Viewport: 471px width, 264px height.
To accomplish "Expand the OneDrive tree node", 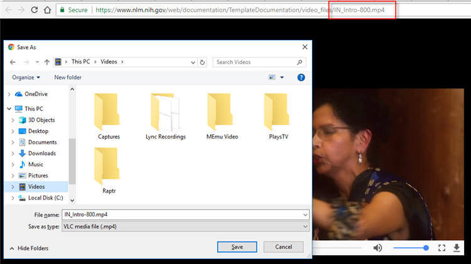I will [8, 94].
